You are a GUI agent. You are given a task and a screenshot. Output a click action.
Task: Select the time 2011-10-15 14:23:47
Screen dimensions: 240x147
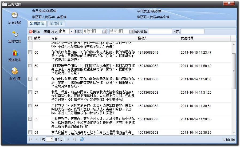pyautogui.click(x=196, y=53)
